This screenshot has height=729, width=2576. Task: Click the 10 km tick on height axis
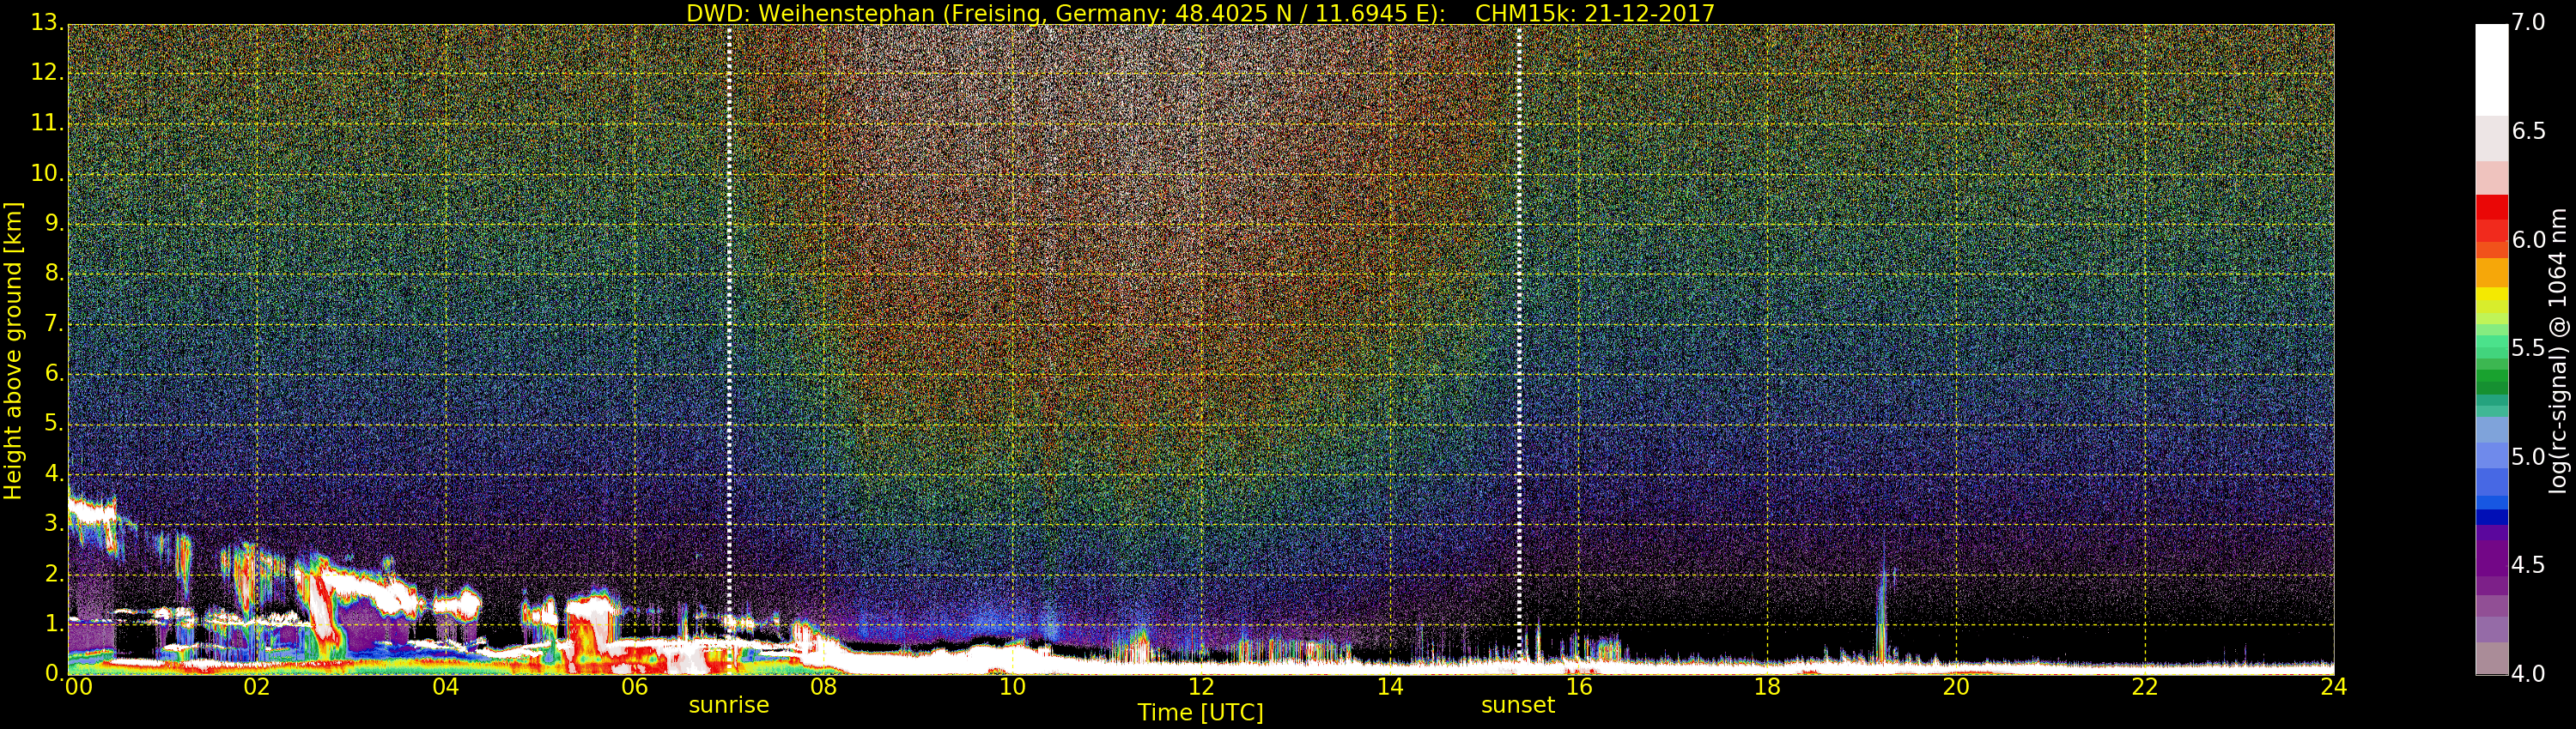coord(46,172)
